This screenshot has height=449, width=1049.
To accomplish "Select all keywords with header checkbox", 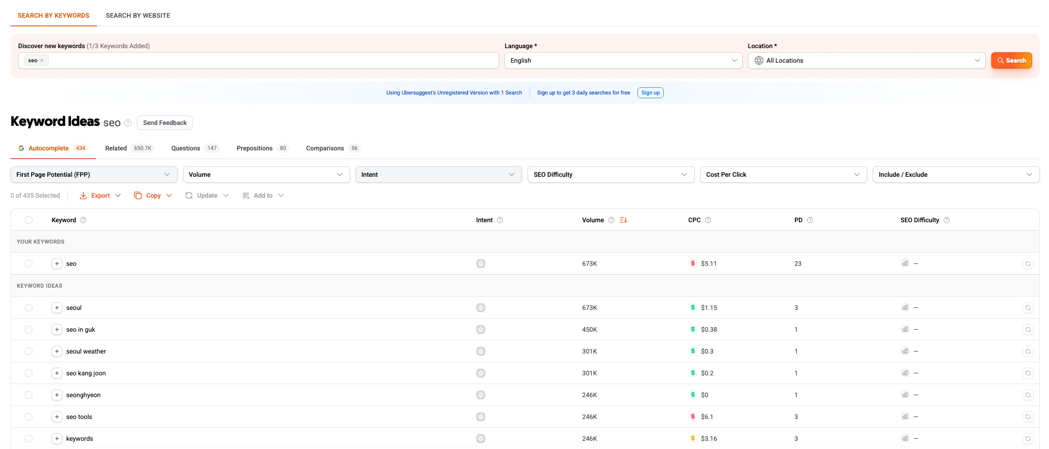I will 29,220.
